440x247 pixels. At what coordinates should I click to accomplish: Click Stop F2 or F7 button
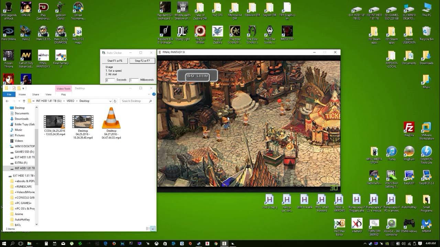(142, 61)
